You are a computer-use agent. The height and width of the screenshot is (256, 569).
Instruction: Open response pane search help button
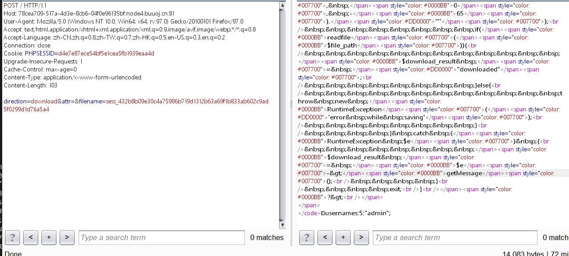(307, 237)
